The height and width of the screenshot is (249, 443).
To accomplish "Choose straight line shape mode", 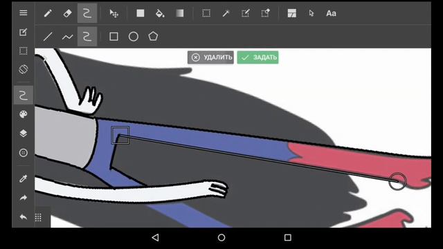I will pyautogui.click(x=48, y=37).
